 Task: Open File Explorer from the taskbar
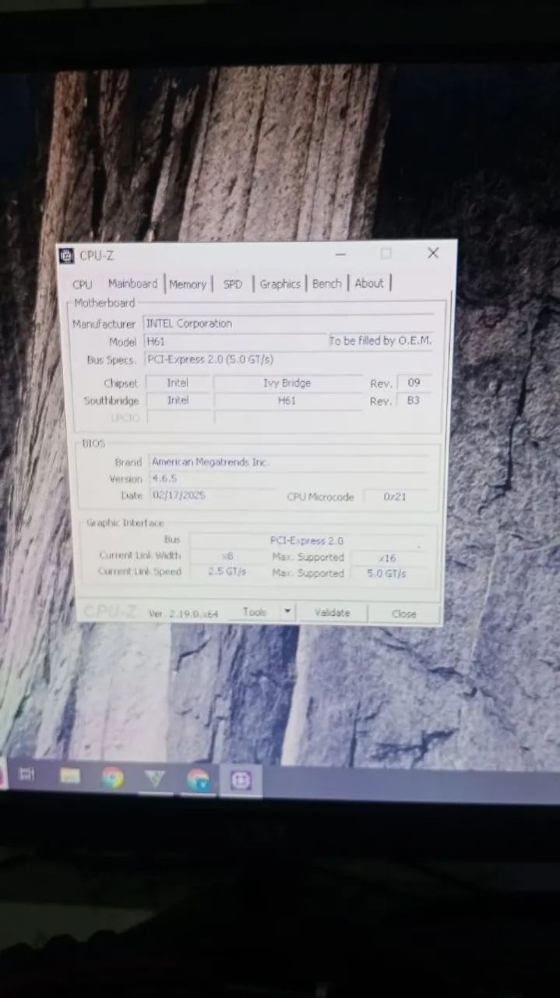click(x=70, y=776)
